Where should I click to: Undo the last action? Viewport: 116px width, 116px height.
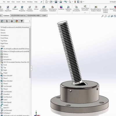click(x=66, y=2)
